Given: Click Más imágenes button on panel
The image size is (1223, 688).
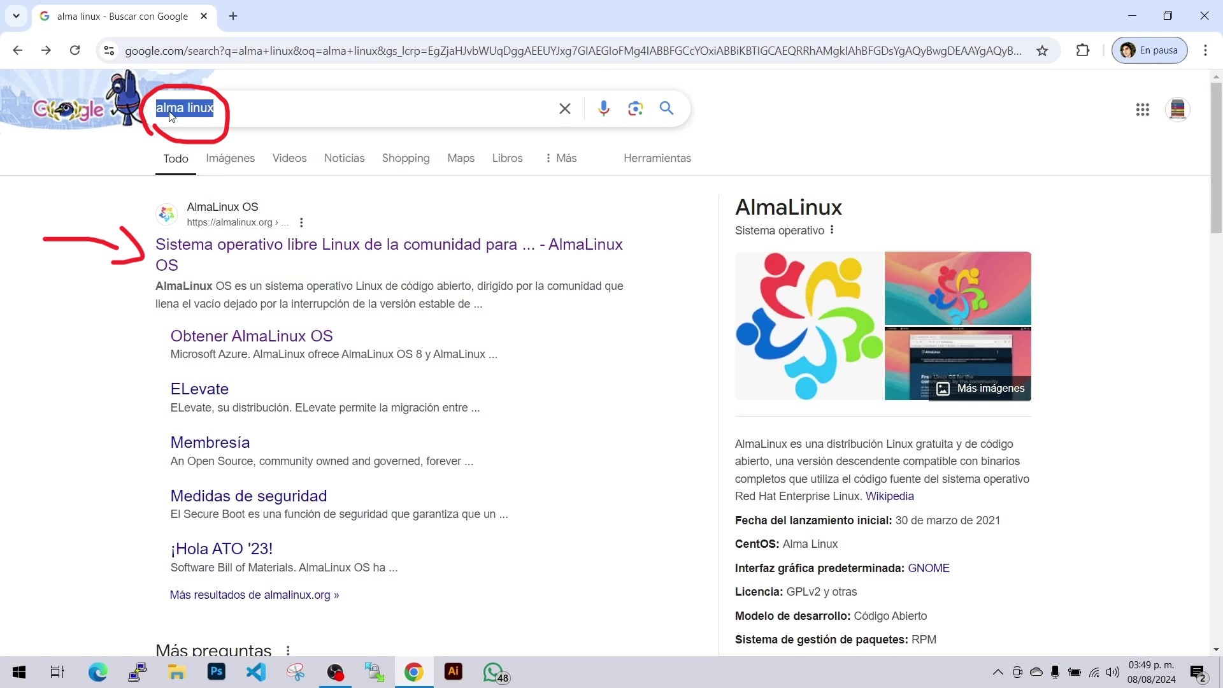Looking at the screenshot, I should click(981, 389).
